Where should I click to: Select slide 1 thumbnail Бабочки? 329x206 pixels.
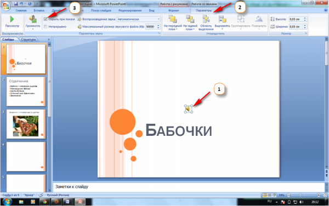pos(26,59)
